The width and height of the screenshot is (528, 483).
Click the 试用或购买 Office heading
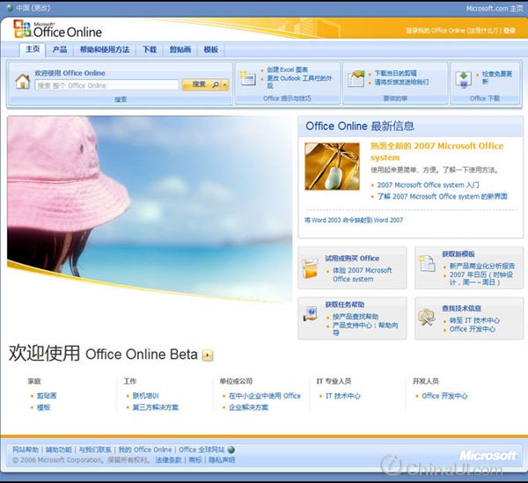pyautogui.click(x=352, y=258)
